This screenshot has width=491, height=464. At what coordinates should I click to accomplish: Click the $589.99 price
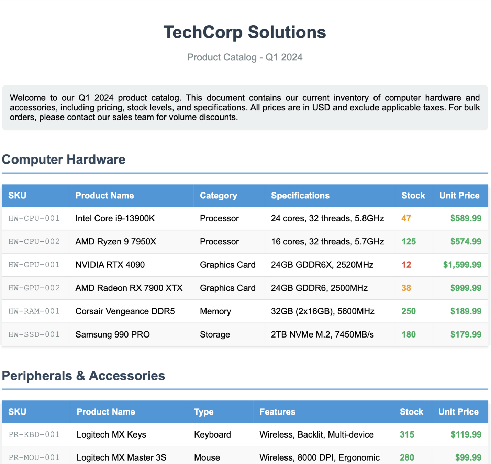466,218
